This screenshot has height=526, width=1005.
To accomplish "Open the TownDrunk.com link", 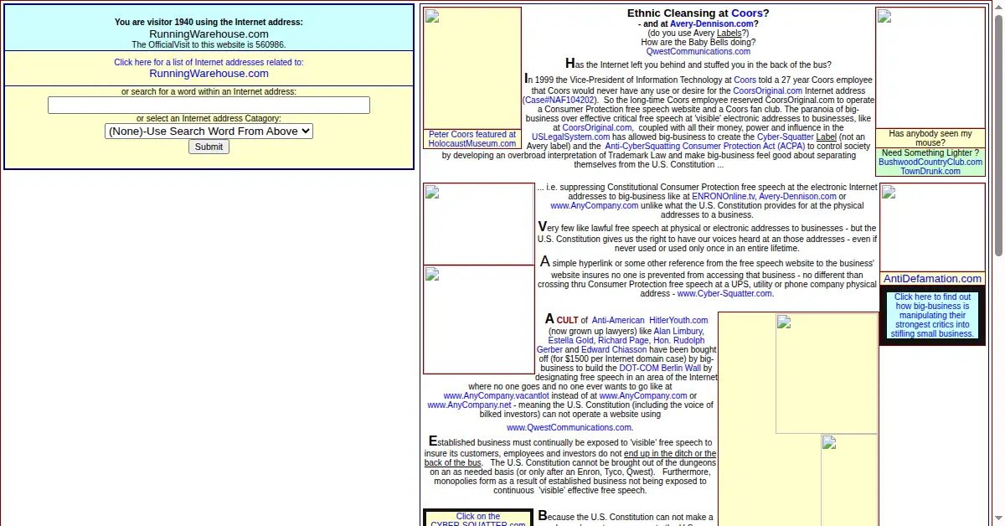I will point(930,171).
